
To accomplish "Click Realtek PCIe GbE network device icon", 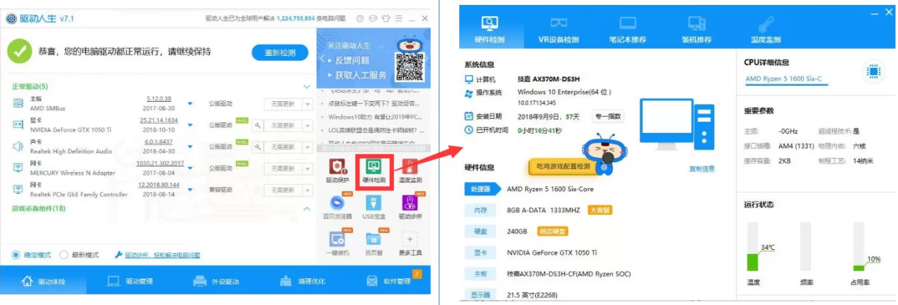I will pos(18,189).
